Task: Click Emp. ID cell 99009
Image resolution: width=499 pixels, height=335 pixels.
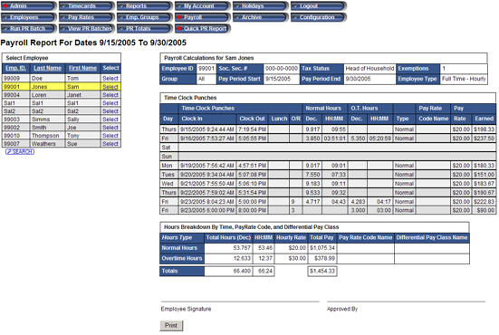Action: coord(12,78)
